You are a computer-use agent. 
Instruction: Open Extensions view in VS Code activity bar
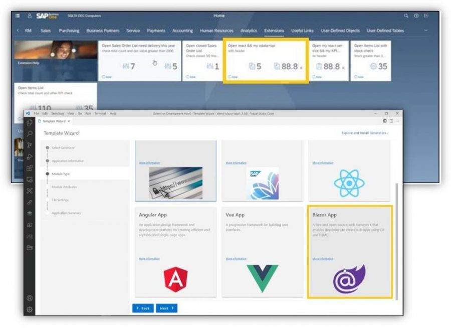click(x=30, y=168)
